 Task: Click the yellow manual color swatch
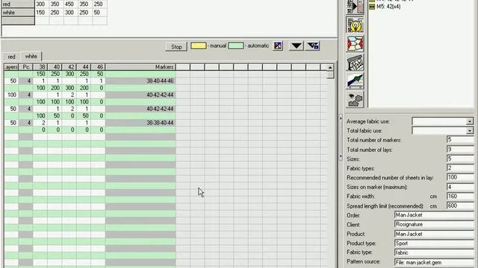(199, 46)
